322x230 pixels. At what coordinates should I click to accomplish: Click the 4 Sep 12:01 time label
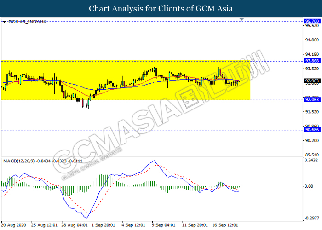(x=133, y=225)
